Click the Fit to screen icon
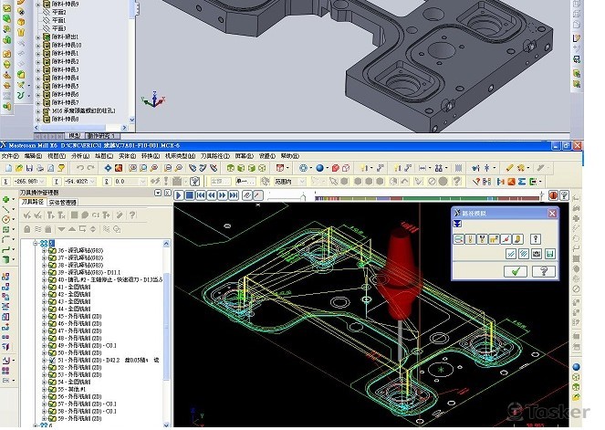 (x=108, y=168)
